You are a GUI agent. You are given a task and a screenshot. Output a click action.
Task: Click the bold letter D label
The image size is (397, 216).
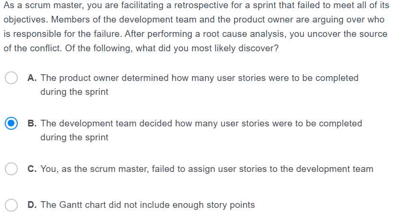click(32, 205)
